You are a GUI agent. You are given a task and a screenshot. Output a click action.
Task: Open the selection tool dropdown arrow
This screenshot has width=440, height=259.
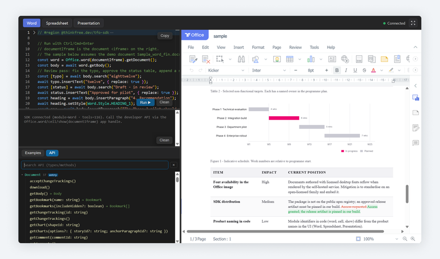[230, 59]
